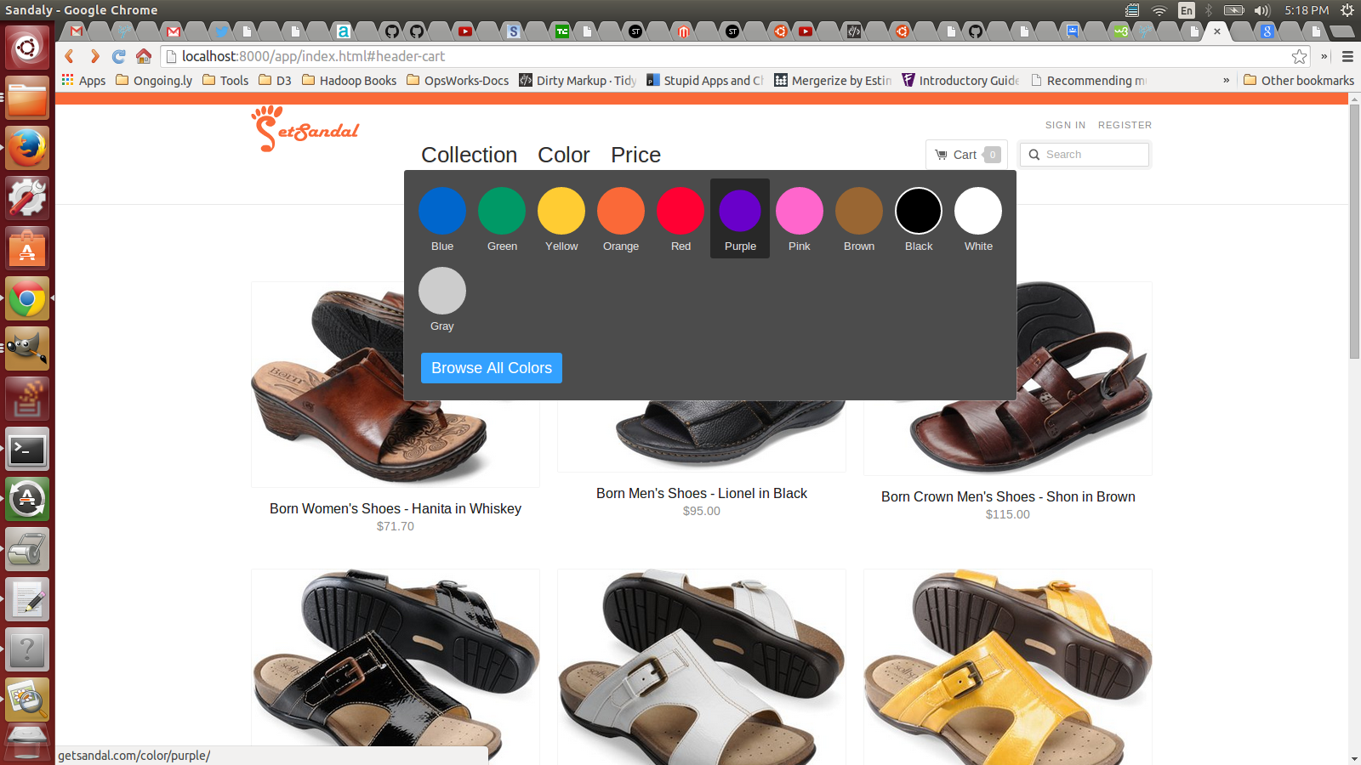This screenshot has width=1361, height=765.
Task: Pick the Orange color swatch
Action: point(621,211)
